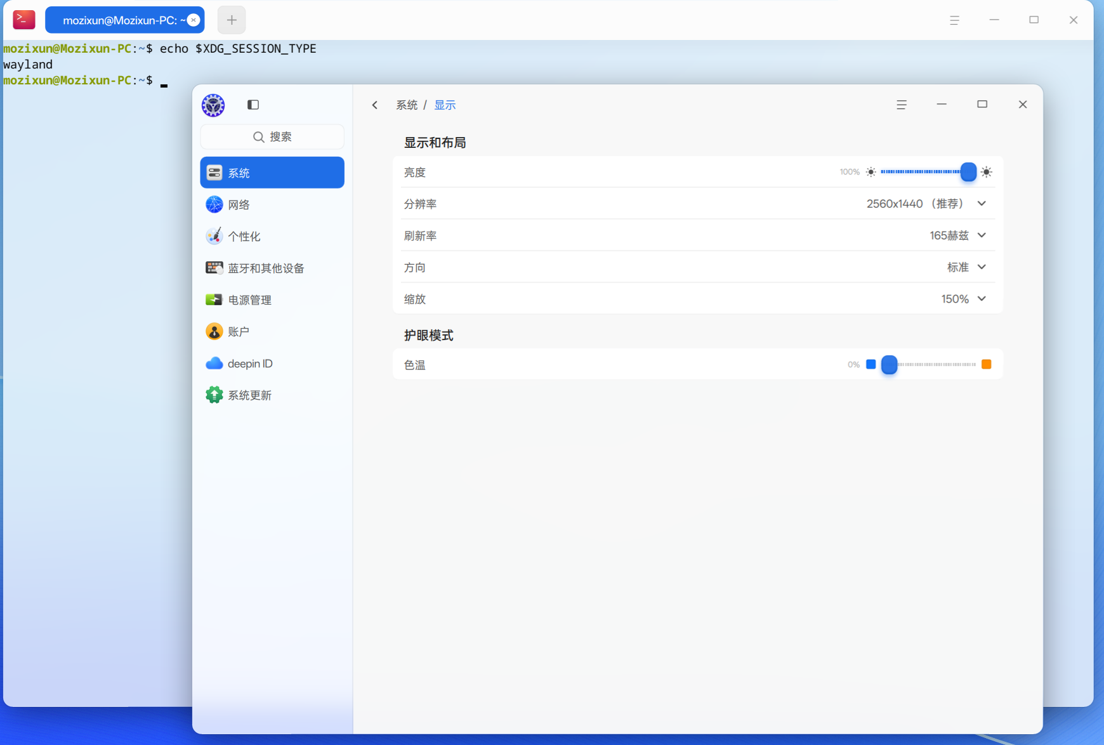The image size is (1104, 745).
Task: Expand the 缩放 scaling dropdown
Action: tap(982, 299)
